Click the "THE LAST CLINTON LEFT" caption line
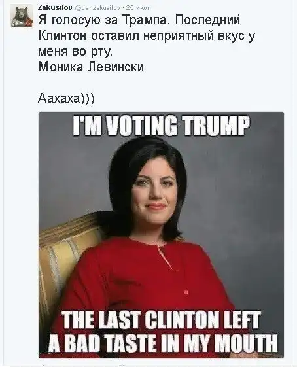Screen dimensions: 297x367 [160, 320]
